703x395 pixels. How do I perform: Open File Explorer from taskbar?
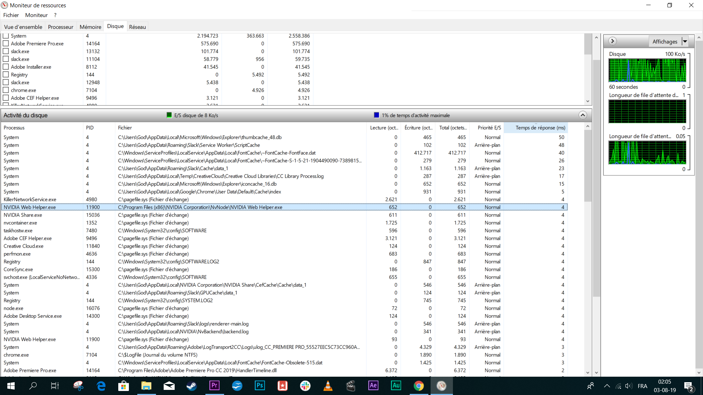(146, 386)
